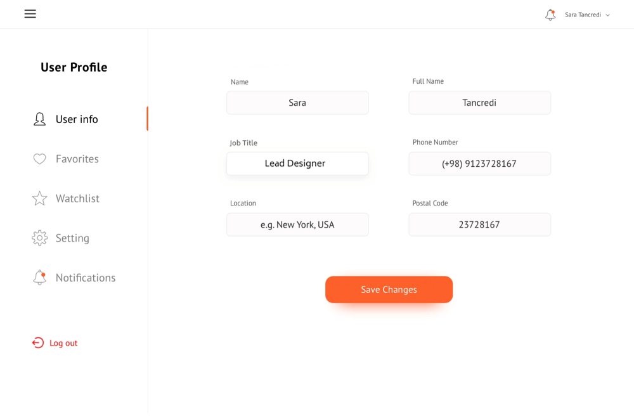Click the notification bell in header

point(550,15)
